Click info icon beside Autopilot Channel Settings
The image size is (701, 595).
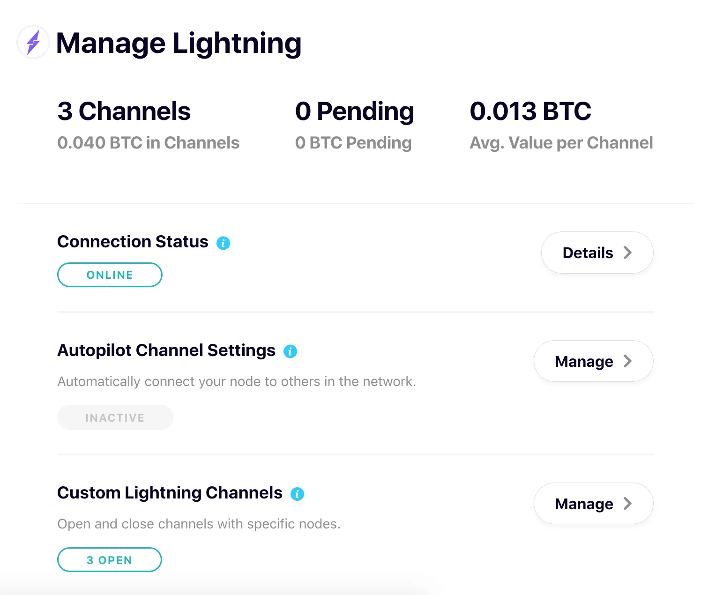tap(290, 351)
